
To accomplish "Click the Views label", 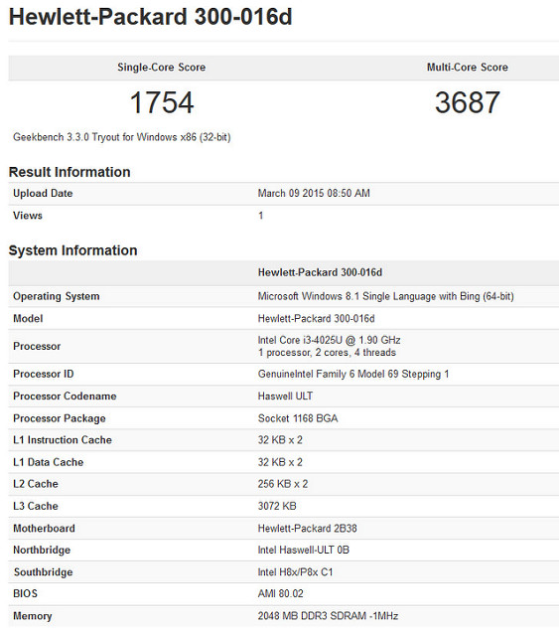I will point(28,216).
